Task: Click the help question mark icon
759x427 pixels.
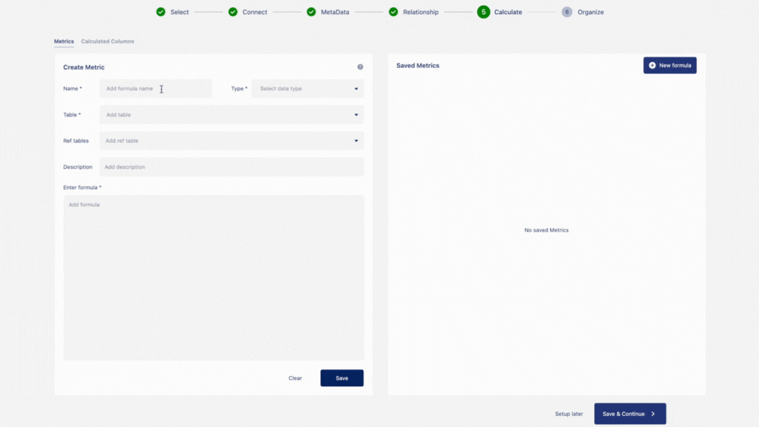Action: pyautogui.click(x=360, y=67)
